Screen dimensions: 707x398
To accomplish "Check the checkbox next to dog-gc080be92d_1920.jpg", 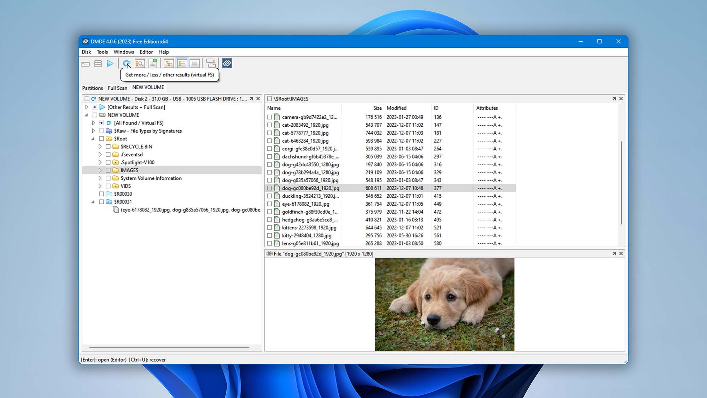I will (270, 188).
